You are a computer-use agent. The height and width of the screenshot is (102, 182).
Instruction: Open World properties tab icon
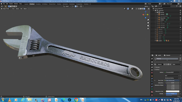pyautogui.click(x=152, y=73)
